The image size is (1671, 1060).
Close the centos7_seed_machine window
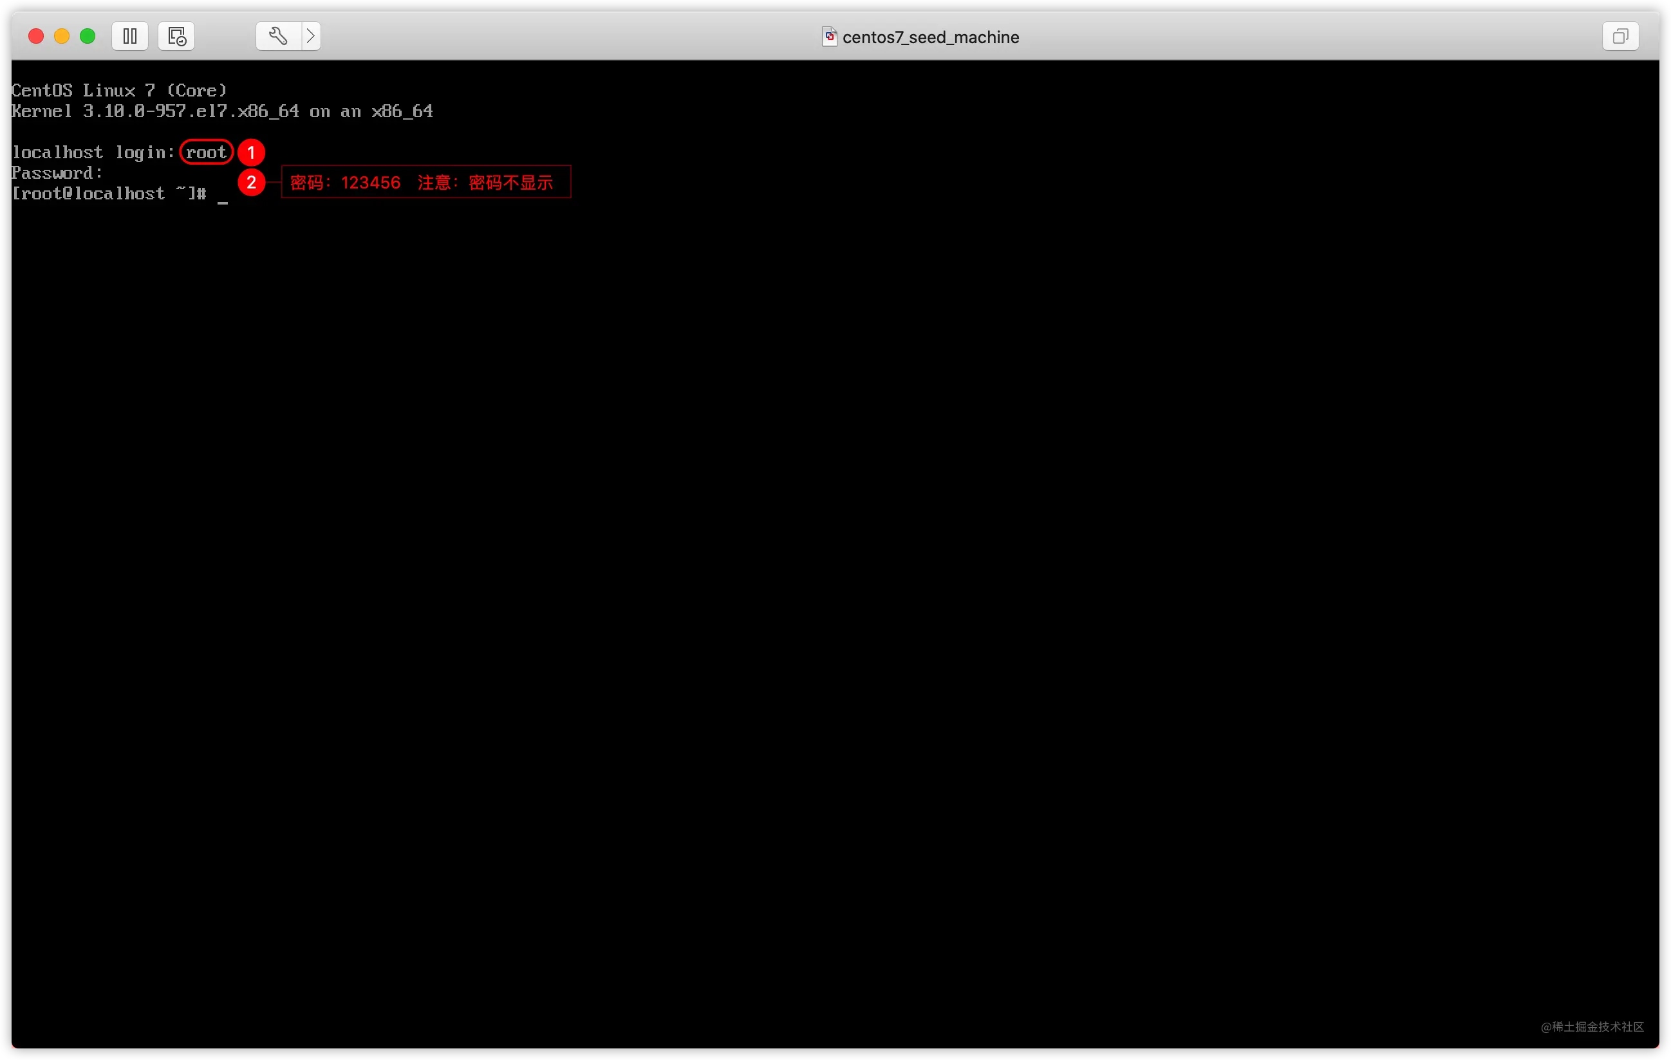(36, 36)
